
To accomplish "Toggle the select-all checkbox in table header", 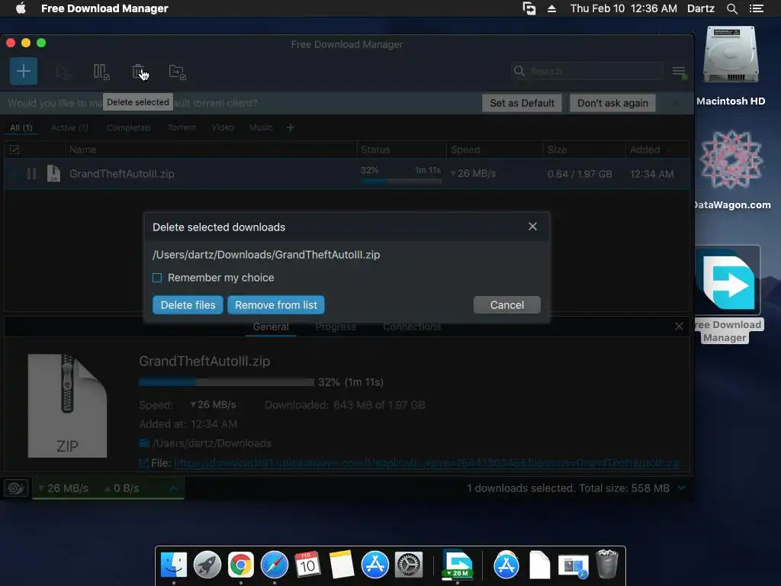I will click(14, 150).
